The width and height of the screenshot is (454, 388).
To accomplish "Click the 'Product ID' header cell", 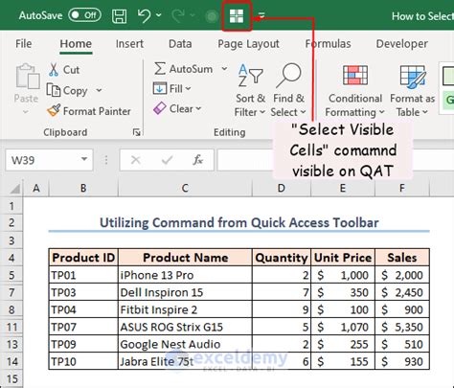I will (83, 258).
